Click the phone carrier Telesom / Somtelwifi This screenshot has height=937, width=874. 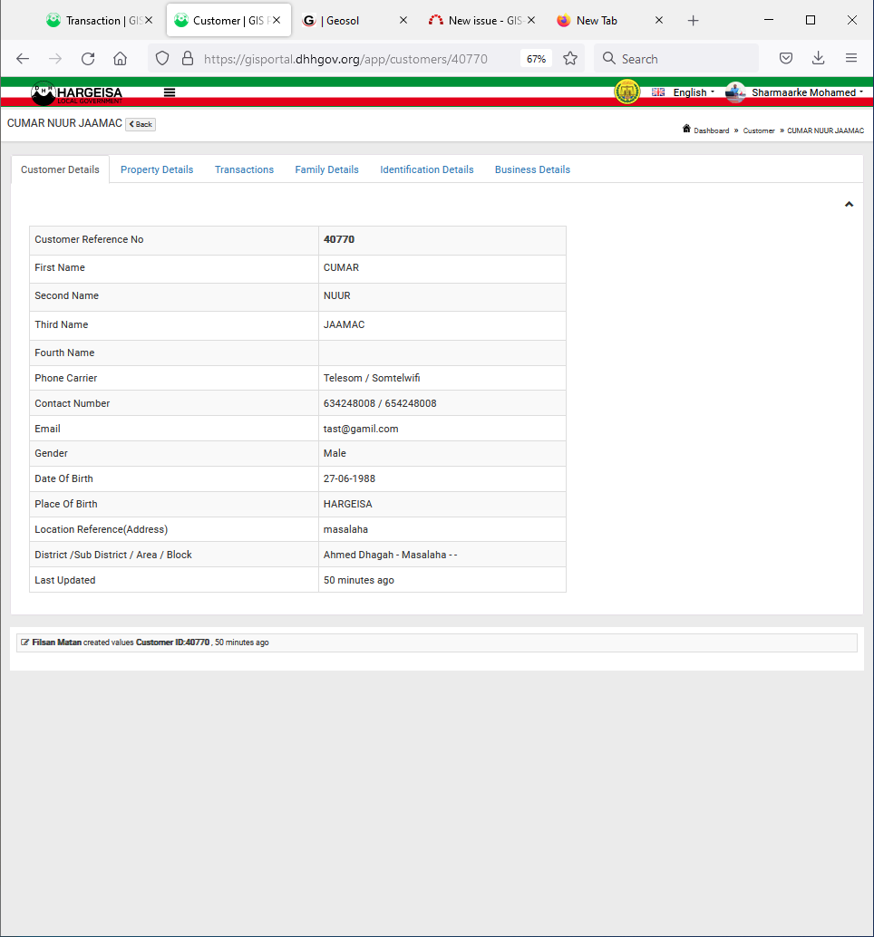pos(371,378)
